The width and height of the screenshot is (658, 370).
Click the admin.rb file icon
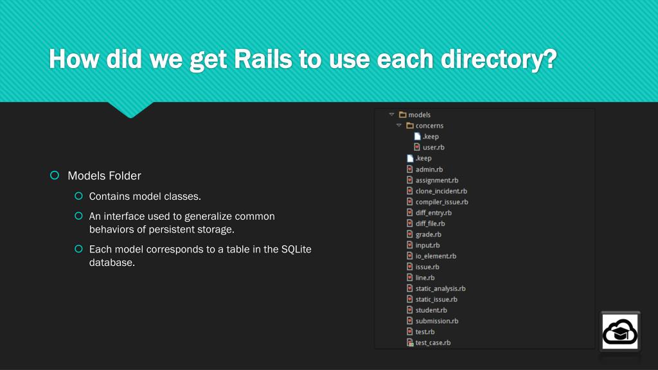(x=410, y=169)
